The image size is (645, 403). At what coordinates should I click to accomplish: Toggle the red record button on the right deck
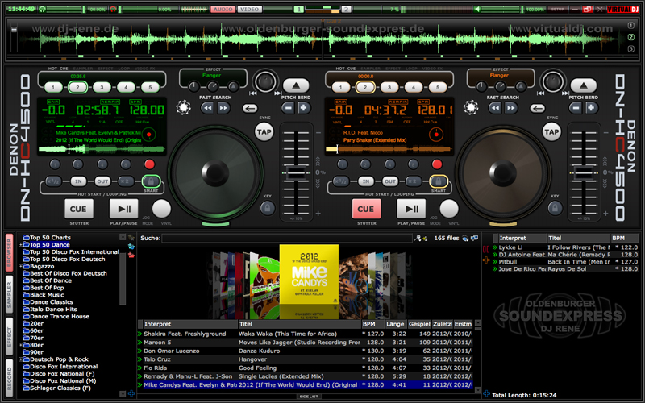click(438, 163)
